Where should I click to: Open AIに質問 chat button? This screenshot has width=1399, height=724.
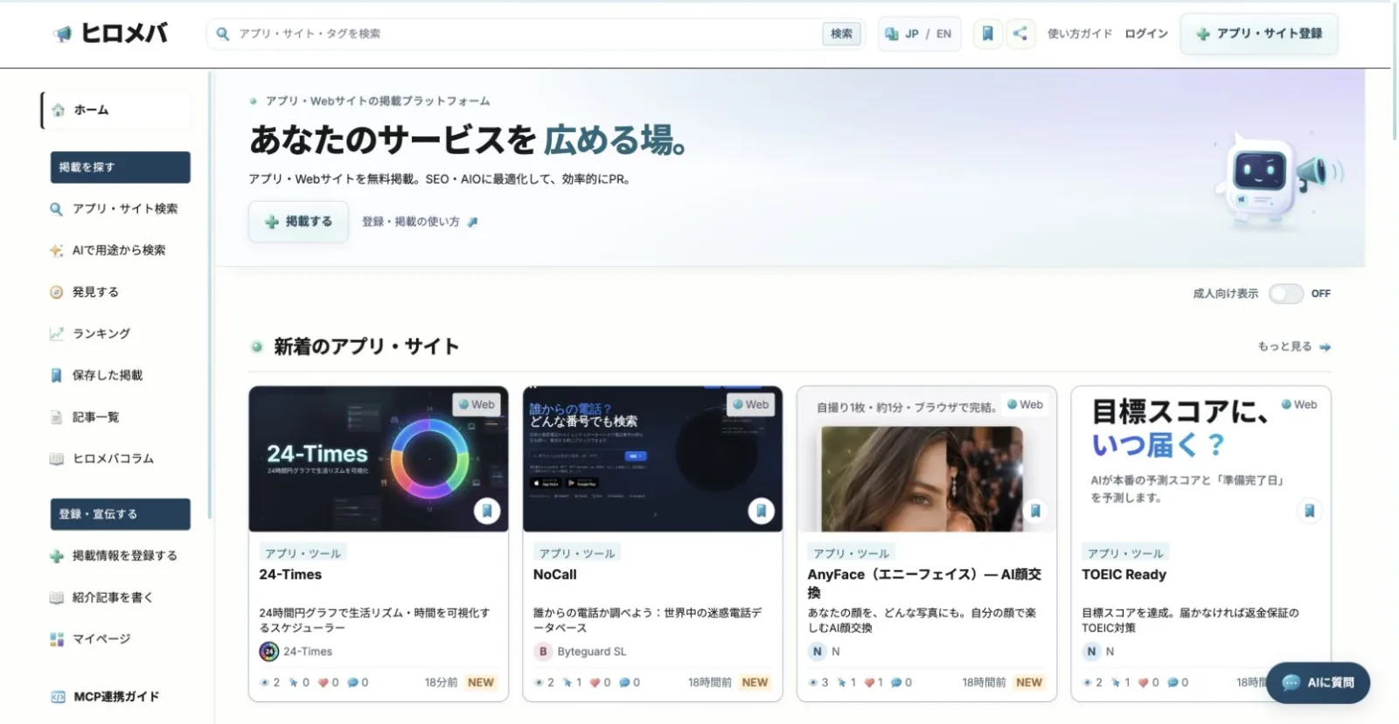point(1318,683)
